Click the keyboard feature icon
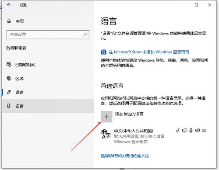Screen dimensions: 219x170 204,130
